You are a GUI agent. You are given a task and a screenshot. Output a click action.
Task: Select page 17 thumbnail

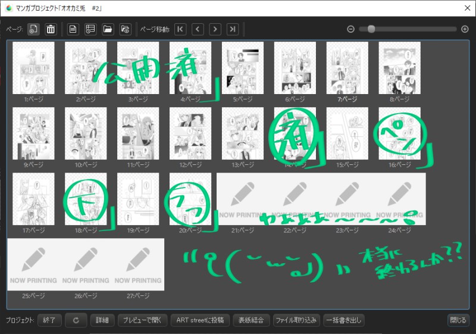pos(33,199)
